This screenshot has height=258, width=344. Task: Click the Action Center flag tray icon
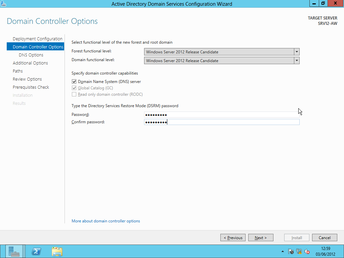[x=291, y=251]
